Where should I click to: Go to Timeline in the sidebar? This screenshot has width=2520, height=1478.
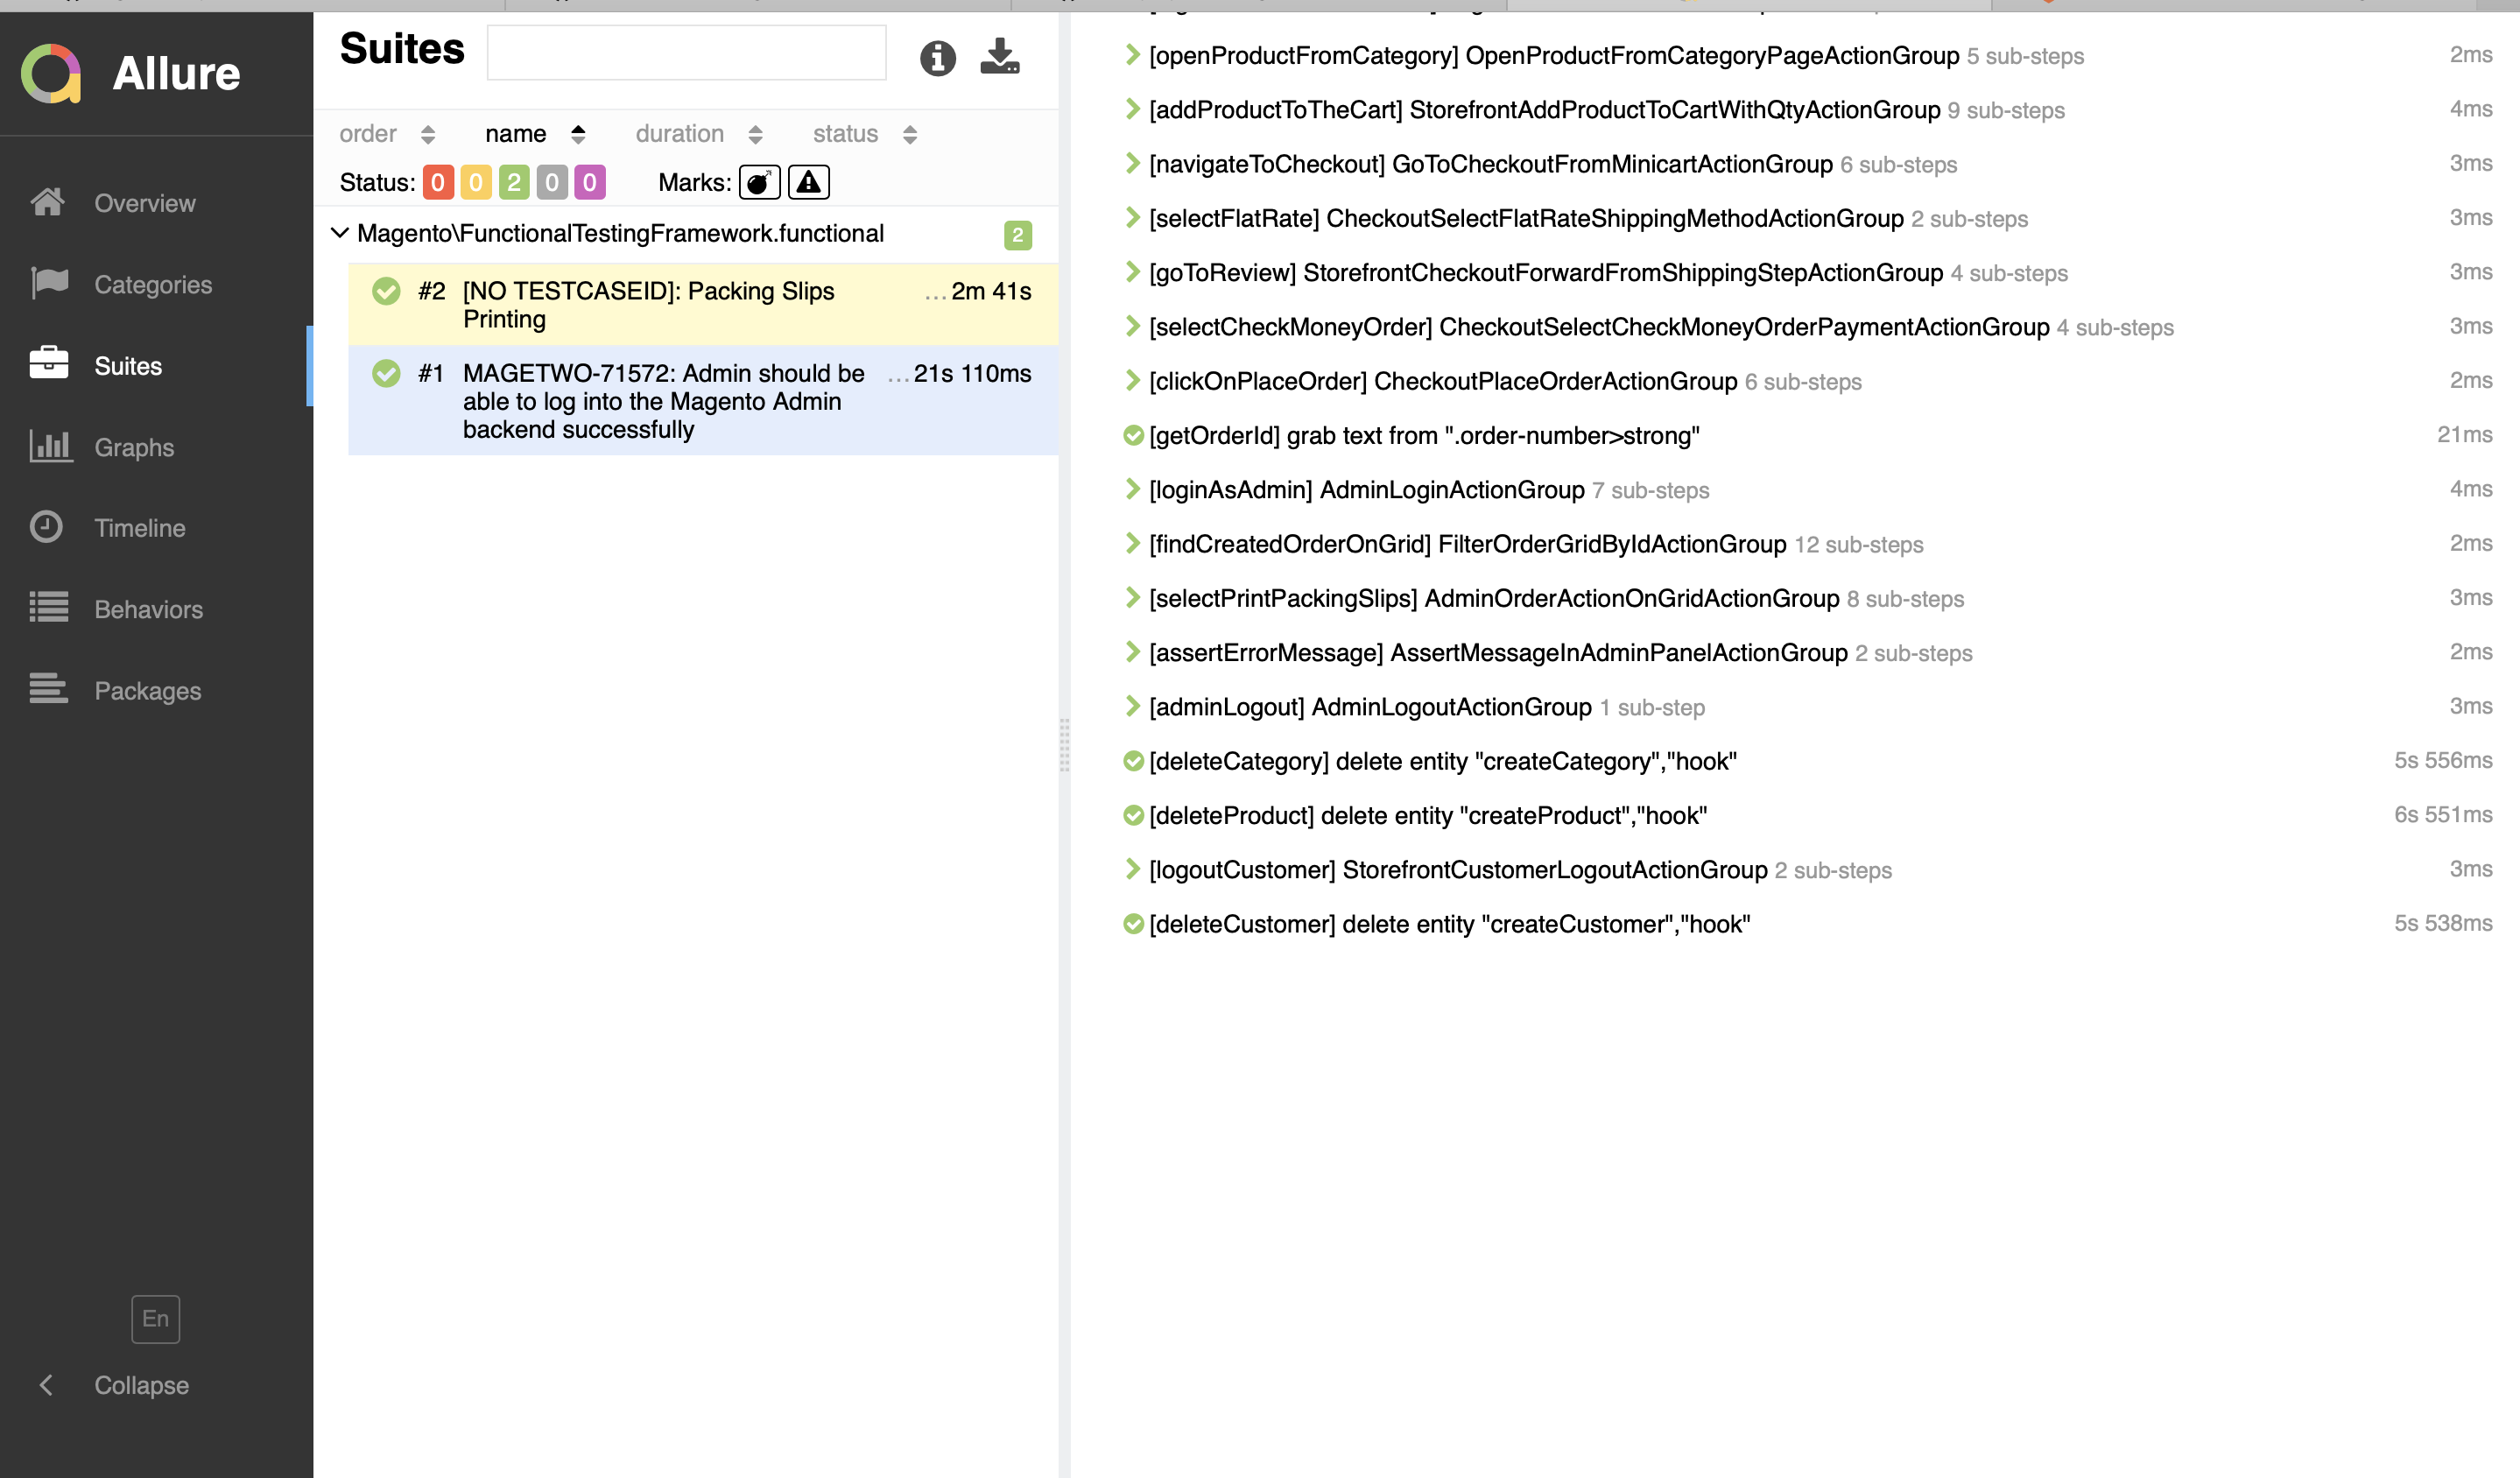tap(140, 528)
